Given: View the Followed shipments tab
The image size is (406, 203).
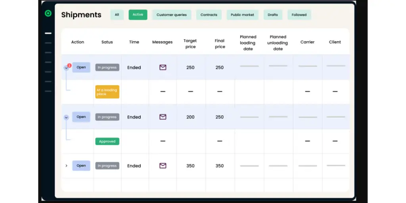Looking at the screenshot, I should tap(299, 15).
